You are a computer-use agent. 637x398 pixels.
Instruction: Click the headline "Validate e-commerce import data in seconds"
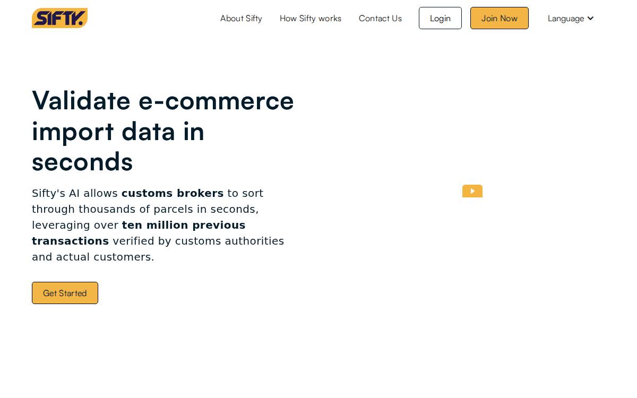pos(163,131)
